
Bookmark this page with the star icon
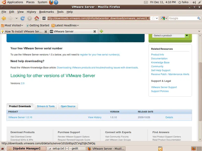(x=153, y=18)
